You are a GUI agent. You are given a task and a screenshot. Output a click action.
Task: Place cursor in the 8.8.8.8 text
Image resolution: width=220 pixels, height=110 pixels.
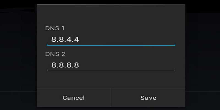(x=65, y=65)
